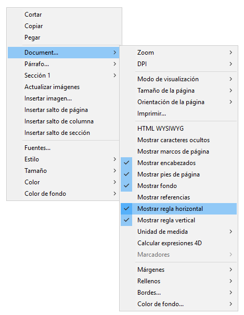Disable Mostrar fondo option
Screen dimensions: 244x315
click(178, 186)
